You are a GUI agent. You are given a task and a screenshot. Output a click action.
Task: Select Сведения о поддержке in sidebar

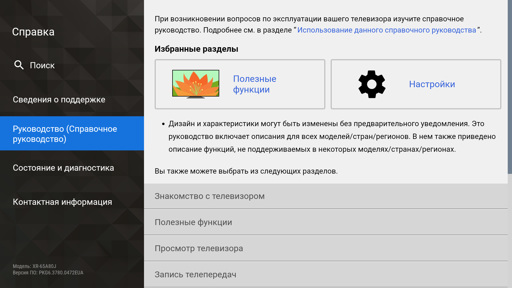coord(59,99)
